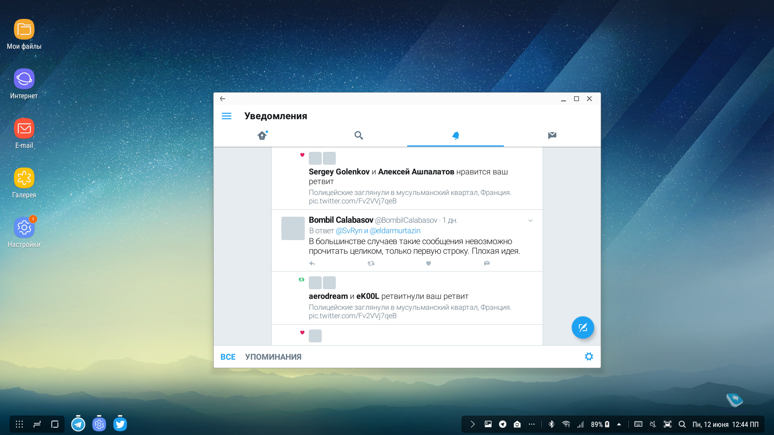Open Bombil Calabasov's avatar

pyautogui.click(x=293, y=228)
